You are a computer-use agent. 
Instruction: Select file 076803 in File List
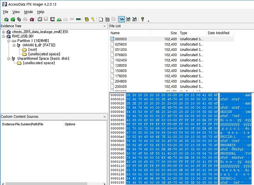click(172, 55)
